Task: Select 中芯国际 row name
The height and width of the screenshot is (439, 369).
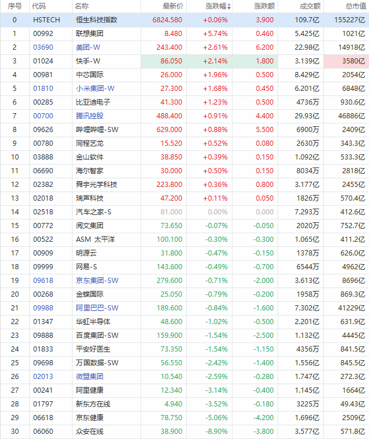Action: (90, 75)
